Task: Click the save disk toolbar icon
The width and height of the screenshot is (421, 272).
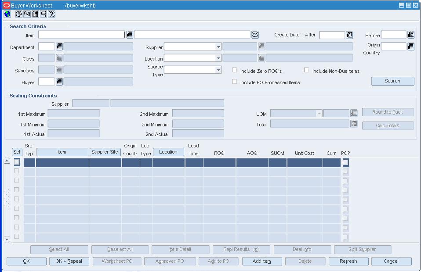Action: [36, 14]
